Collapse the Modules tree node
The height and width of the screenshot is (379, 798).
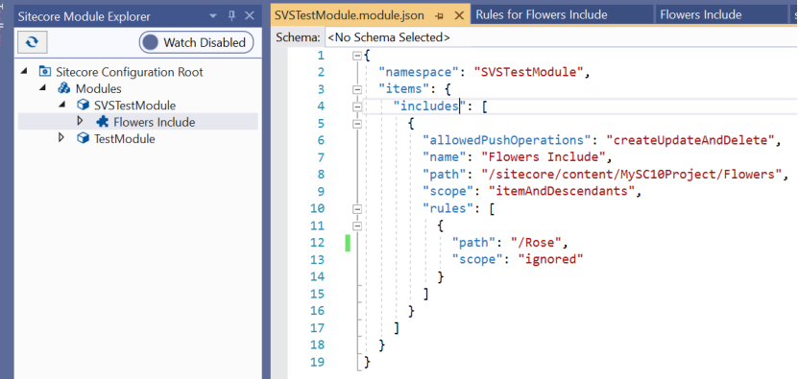[x=43, y=88]
